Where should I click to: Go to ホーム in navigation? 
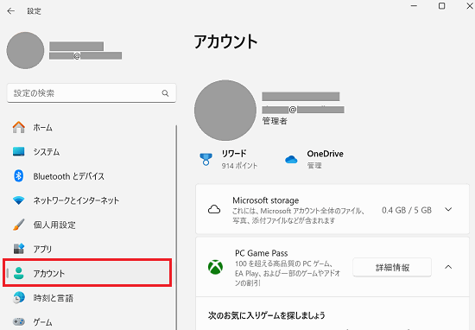coord(42,128)
